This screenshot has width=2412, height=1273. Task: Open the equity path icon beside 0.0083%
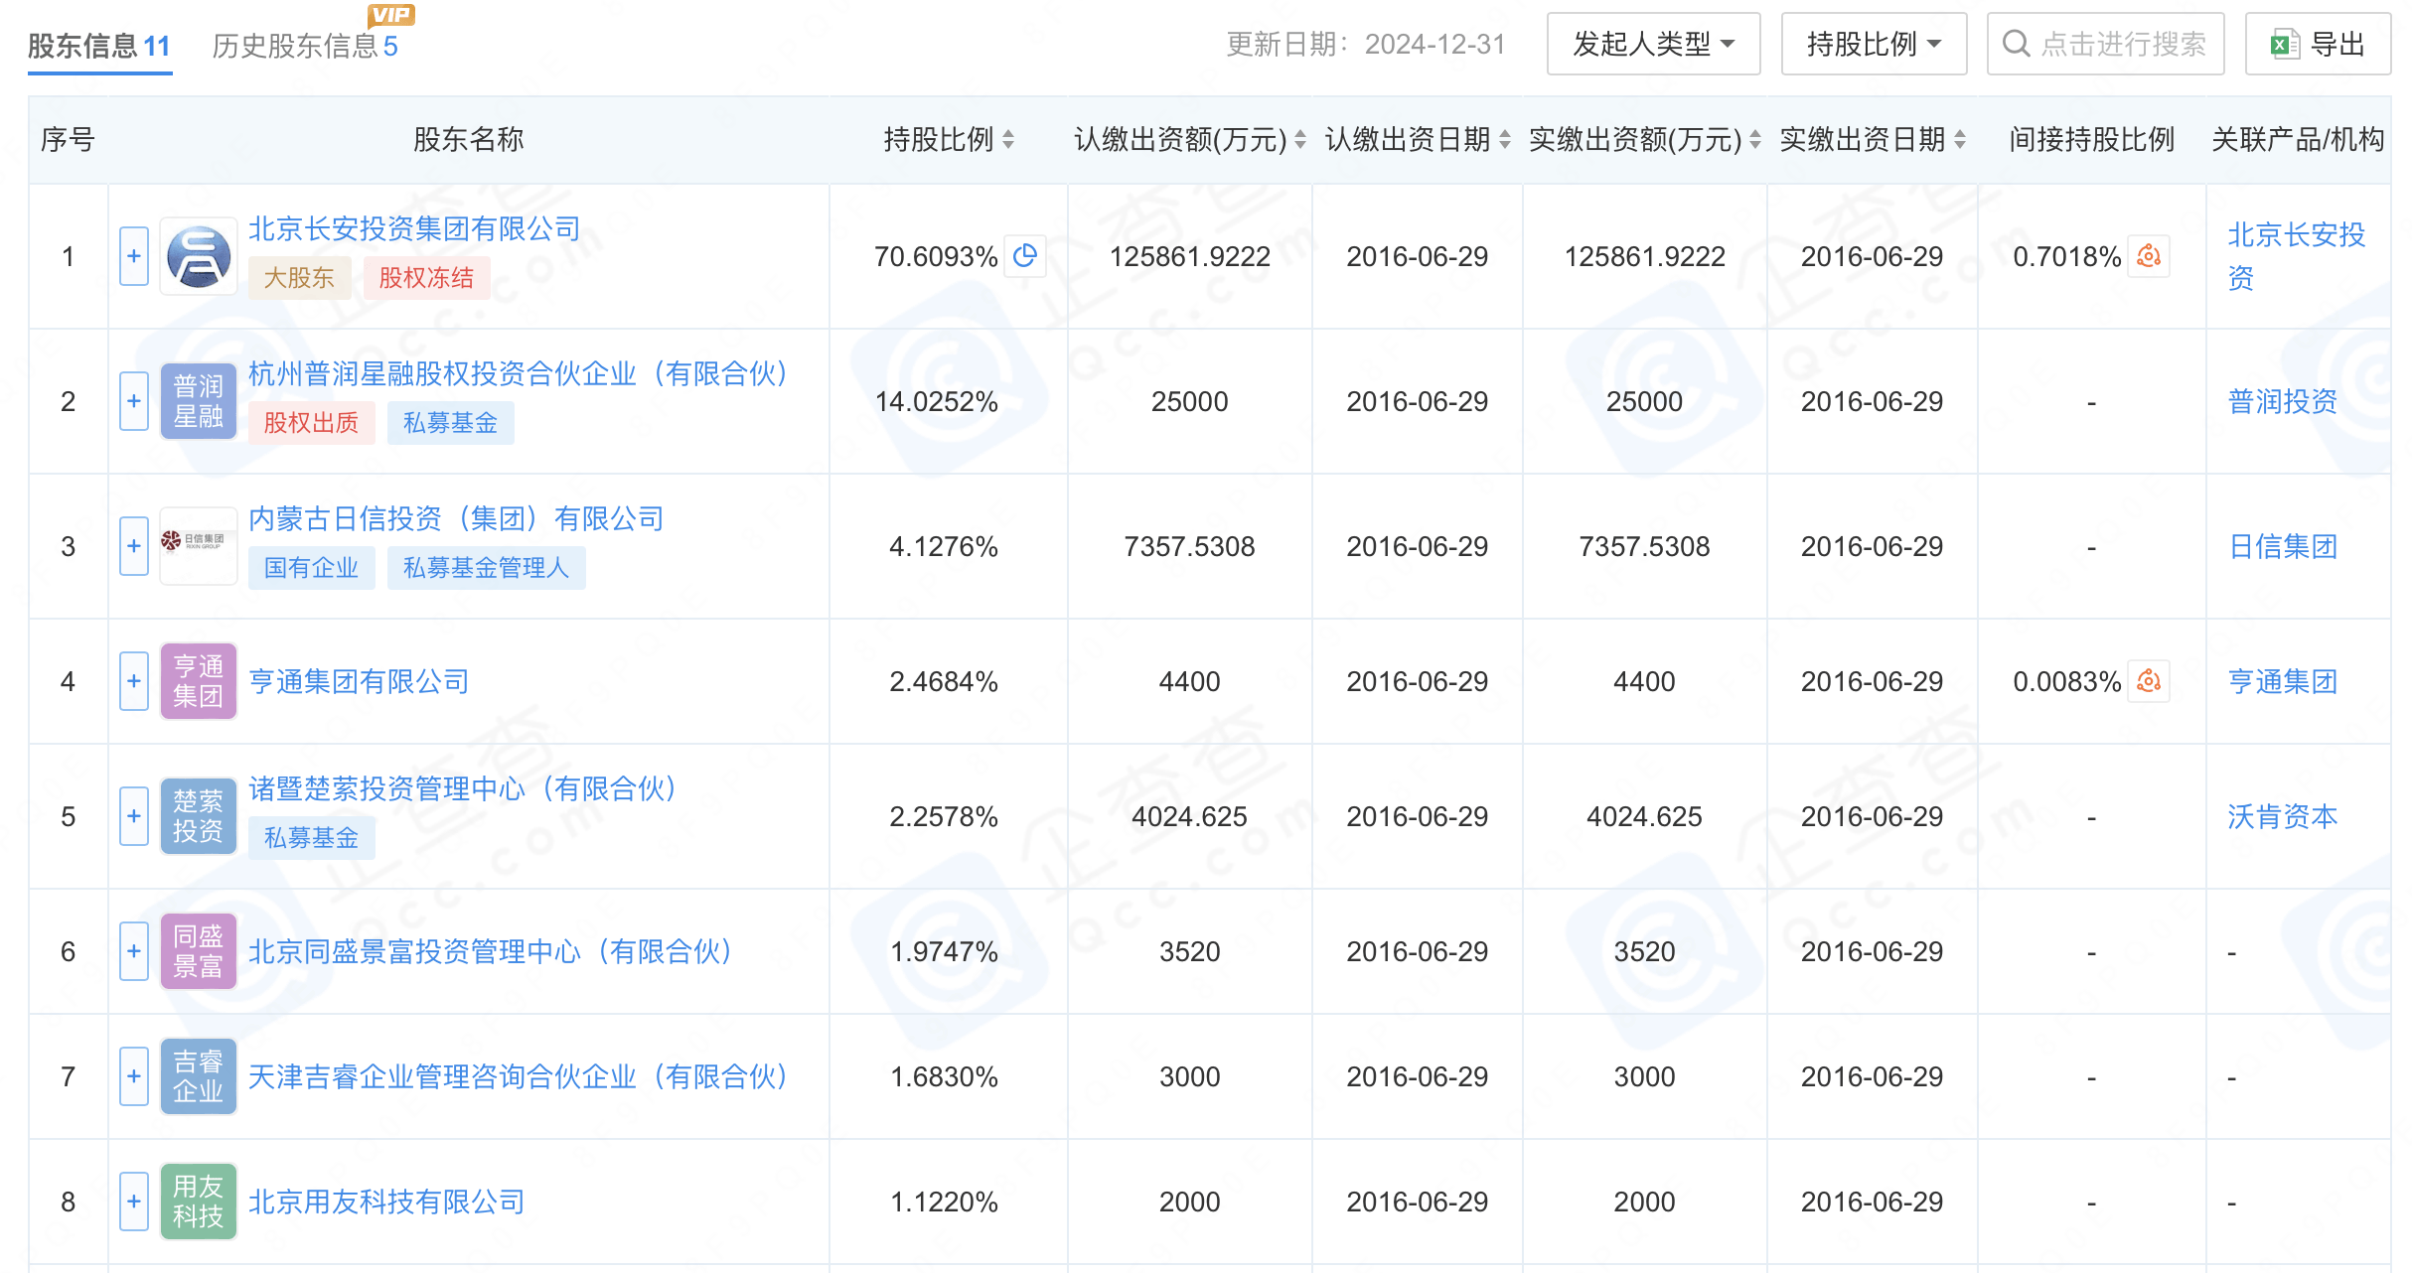(2150, 681)
